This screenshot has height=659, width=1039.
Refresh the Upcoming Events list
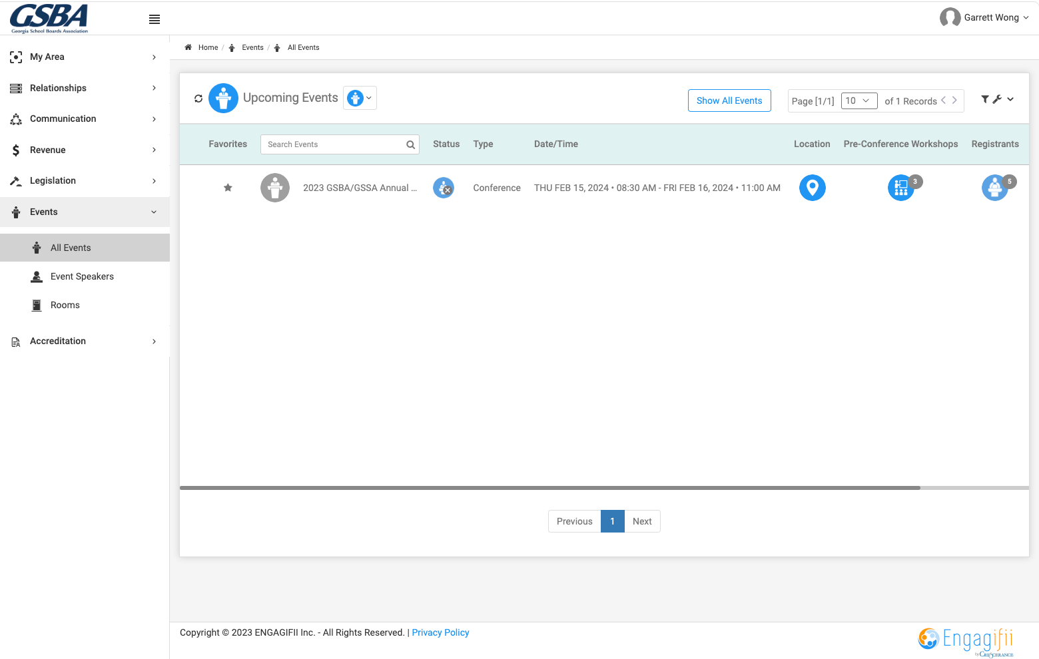198,99
